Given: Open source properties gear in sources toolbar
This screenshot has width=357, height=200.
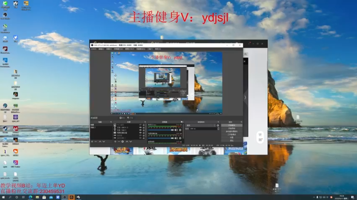Looking at the screenshot, I should [122, 141].
